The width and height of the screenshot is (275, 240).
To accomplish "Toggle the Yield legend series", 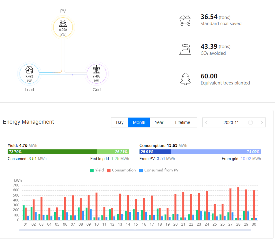I will tap(97, 170).
